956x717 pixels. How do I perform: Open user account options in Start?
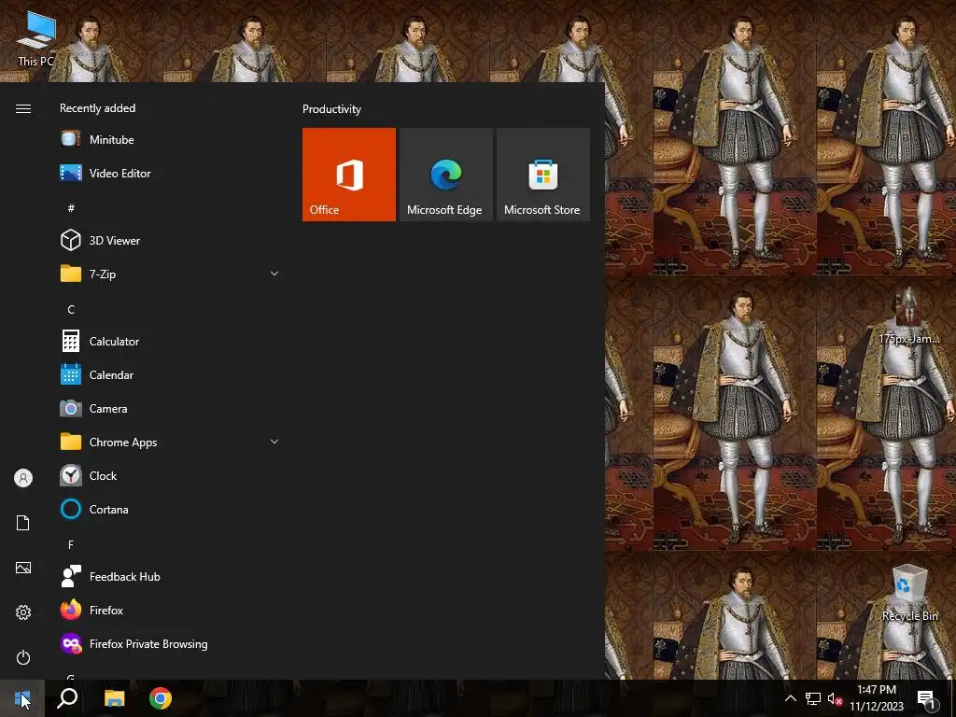click(23, 478)
